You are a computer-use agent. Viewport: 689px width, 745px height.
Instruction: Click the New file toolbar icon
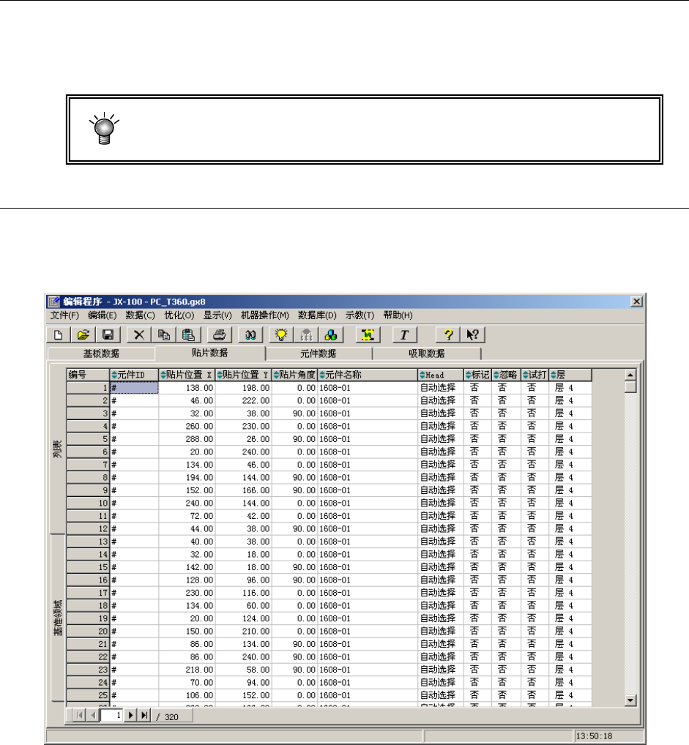58,335
